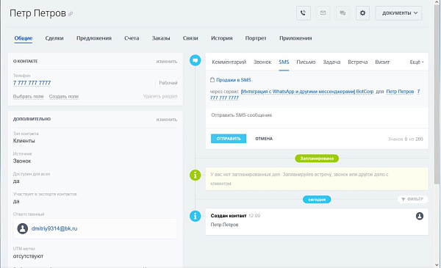Click the phone call icon button
441x268 pixels.
(x=303, y=13)
